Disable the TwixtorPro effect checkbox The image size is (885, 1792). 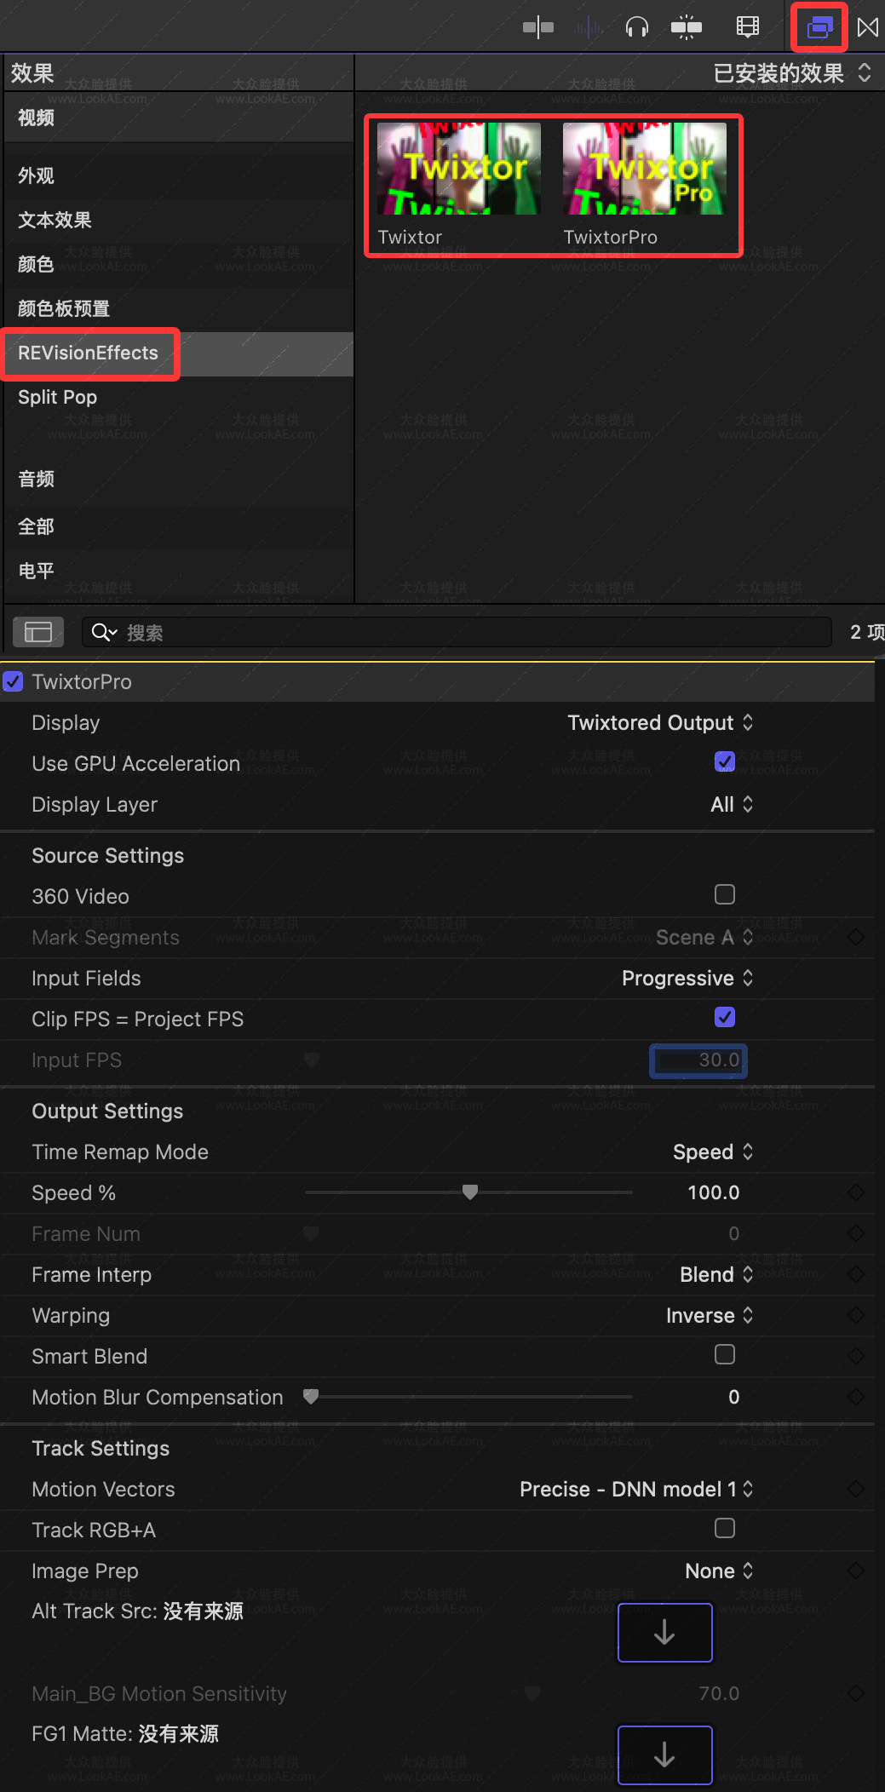click(x=13, y=681)
